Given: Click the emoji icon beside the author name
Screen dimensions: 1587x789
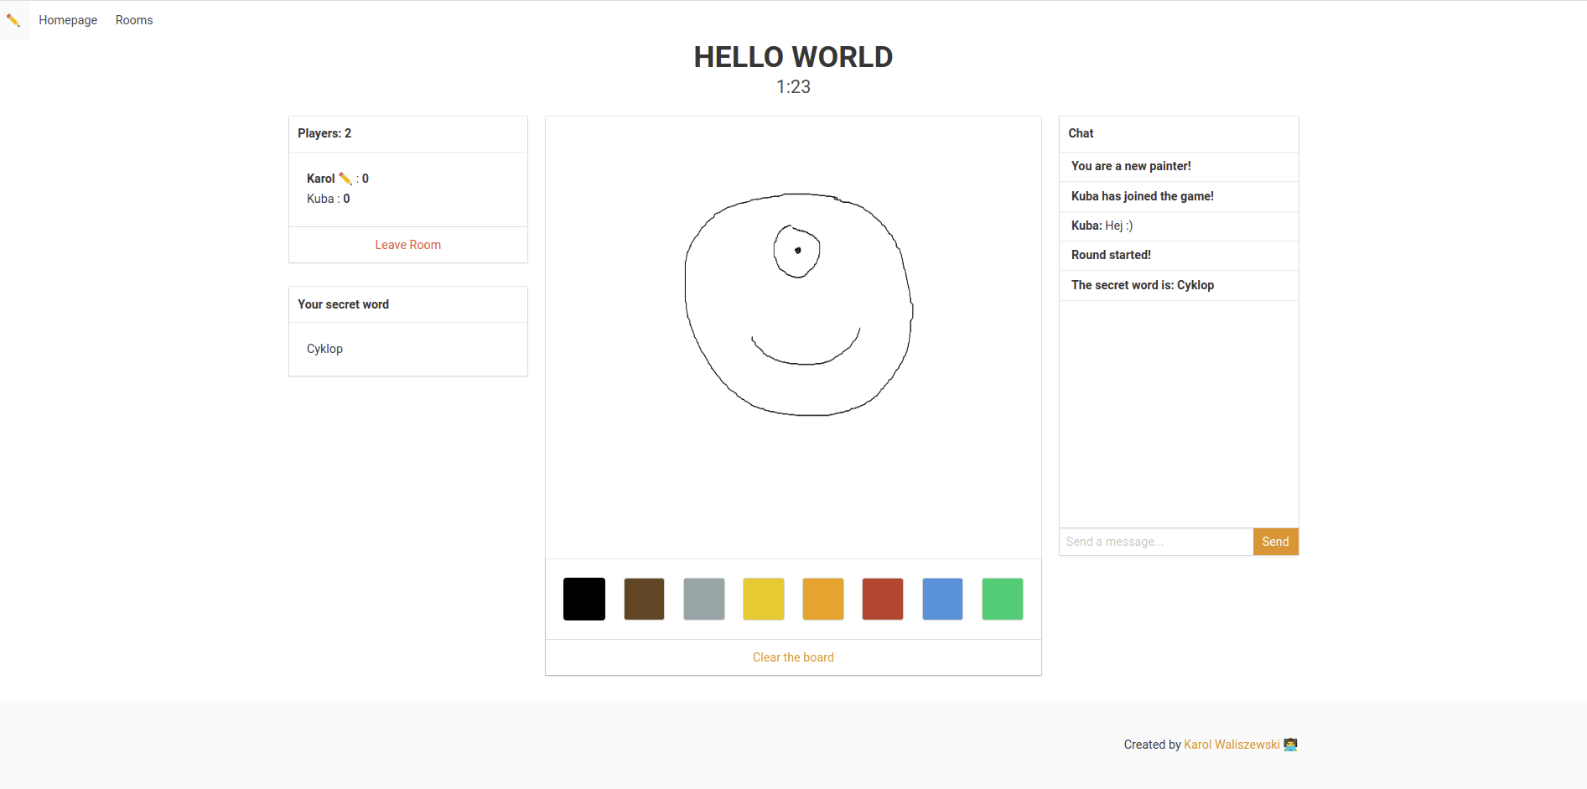Looking at the screenshot, I should tap(1290, 745).
